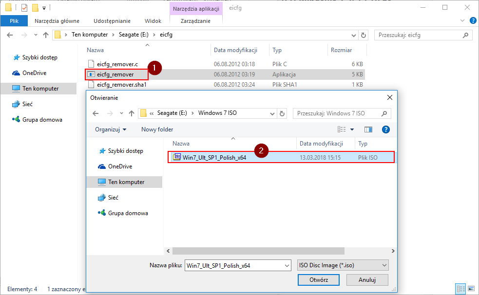Open Organizuj menu in dialog
Screen dimensions: 479x295
(x=111, y=129)
